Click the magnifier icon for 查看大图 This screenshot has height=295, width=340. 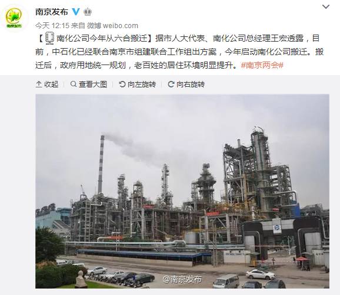click(x=74, y=84)
